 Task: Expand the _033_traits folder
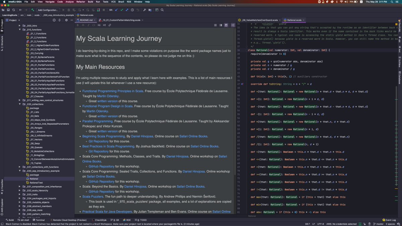pyautogui.click(x=19, y=194)
